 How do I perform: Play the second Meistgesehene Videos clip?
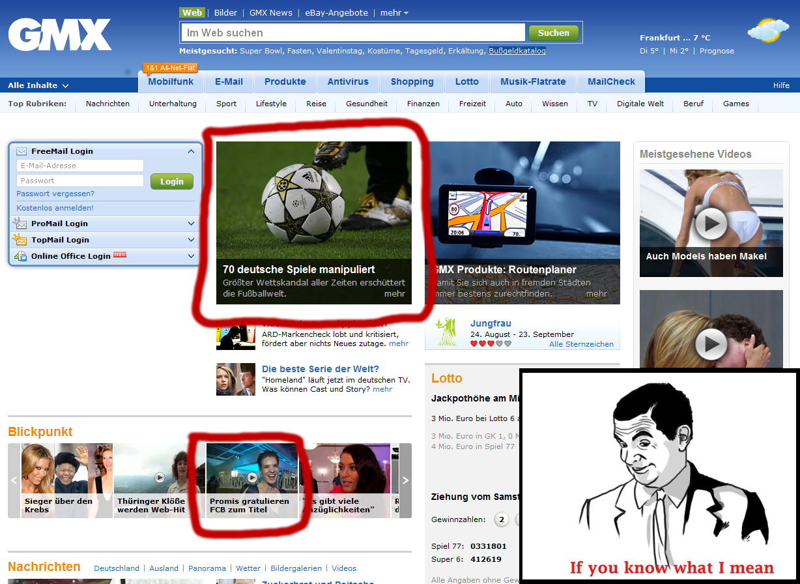click(711, 343)
